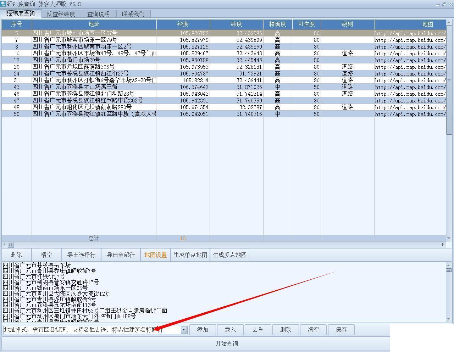The width and height of the screenshot is (454, 352).
Task: Click the 地址 column header
Action: click(94, 24)
